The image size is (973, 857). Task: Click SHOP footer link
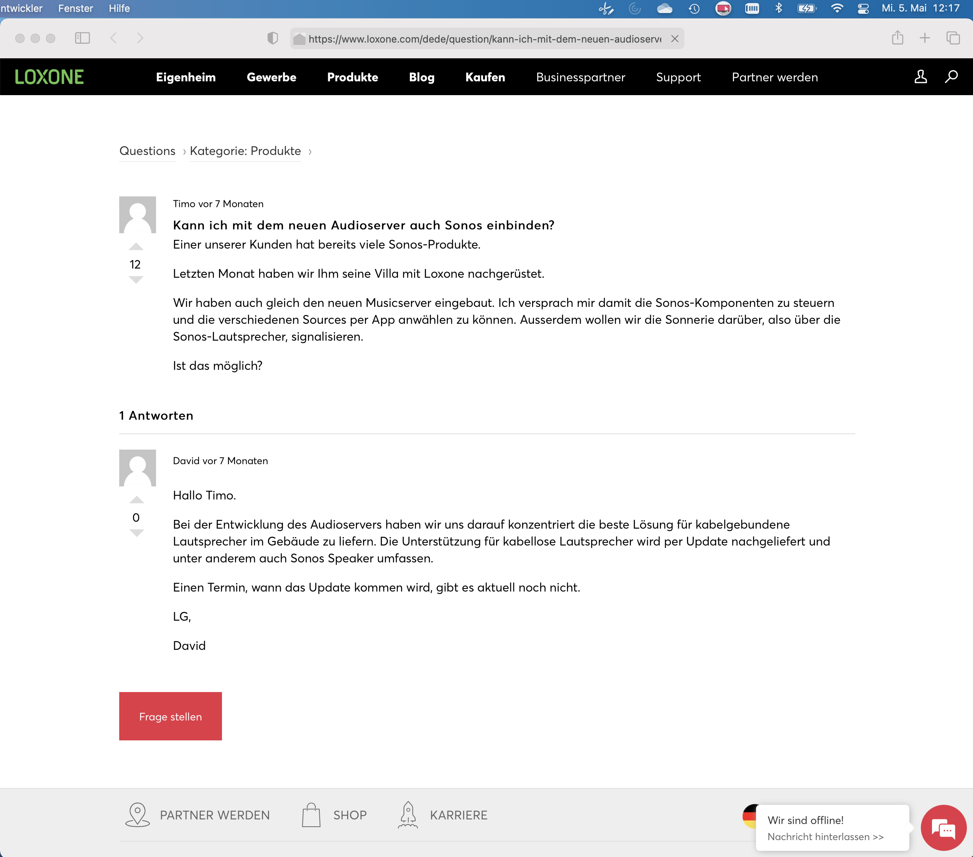(350, 815)
